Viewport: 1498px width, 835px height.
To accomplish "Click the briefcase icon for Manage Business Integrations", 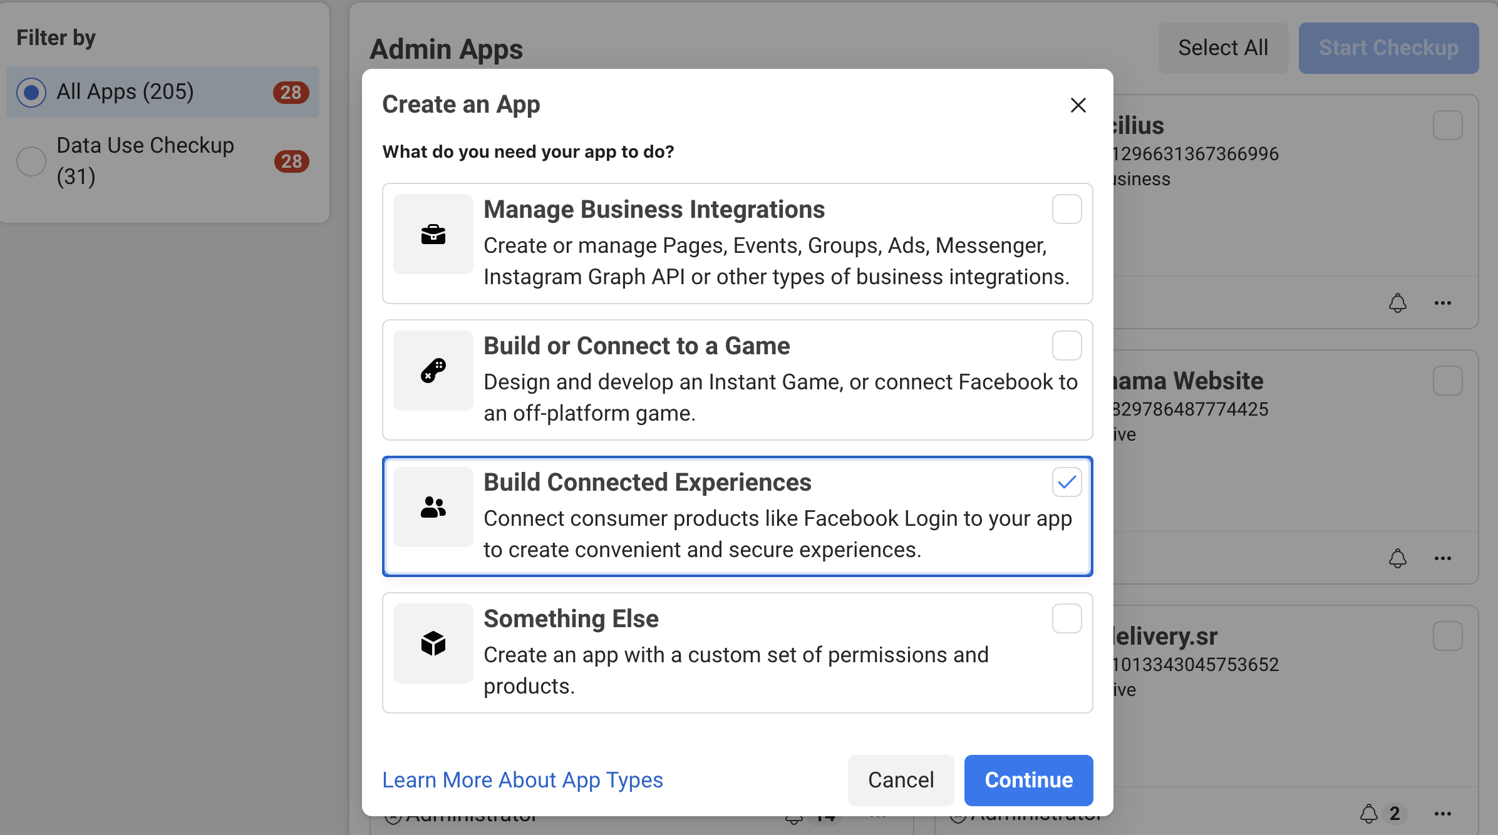I will 433,234.
